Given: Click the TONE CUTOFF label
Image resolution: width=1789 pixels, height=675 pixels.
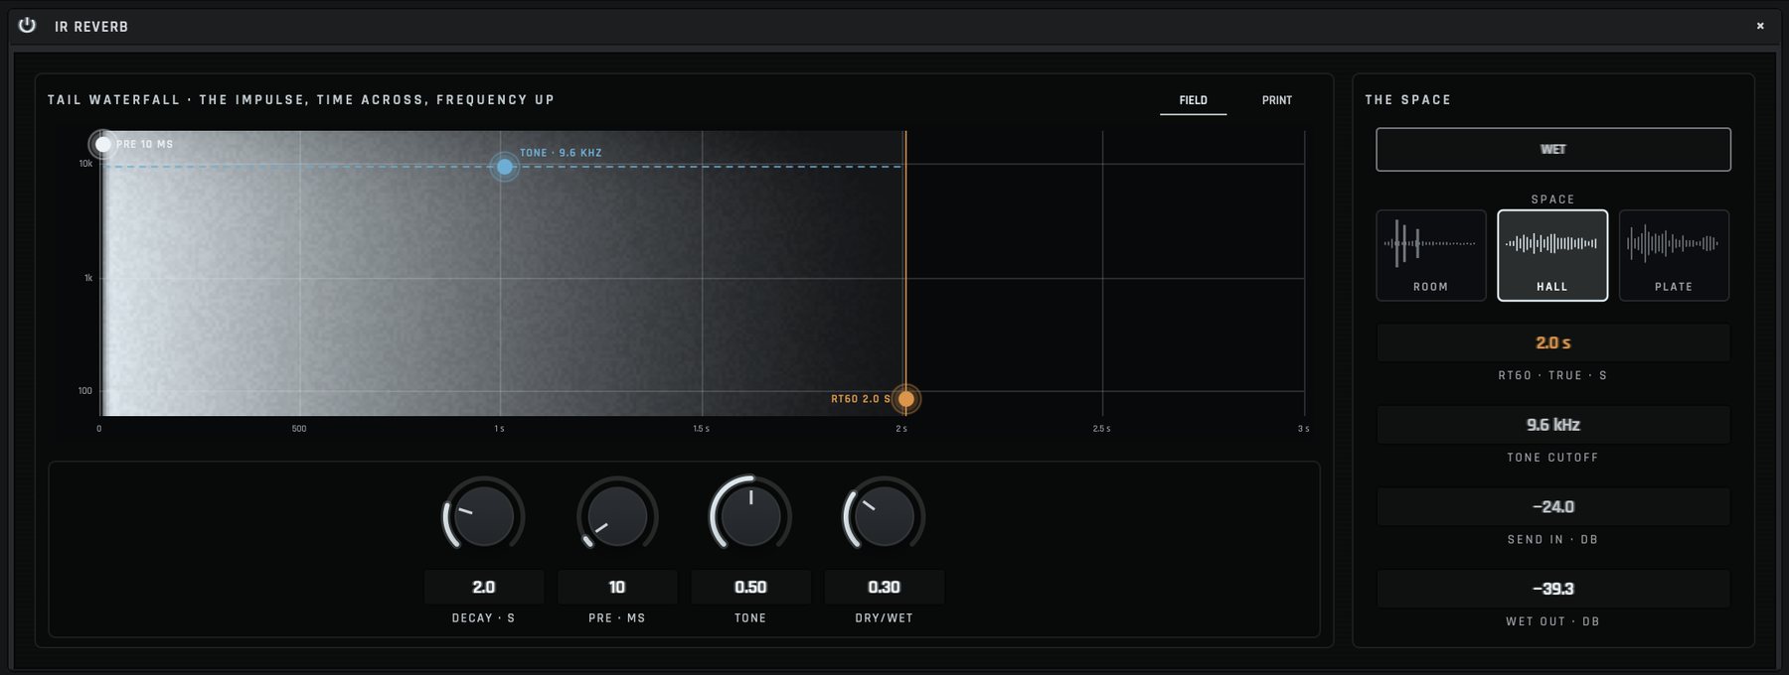Looking at the screenshot, I should pos(1552,458).
